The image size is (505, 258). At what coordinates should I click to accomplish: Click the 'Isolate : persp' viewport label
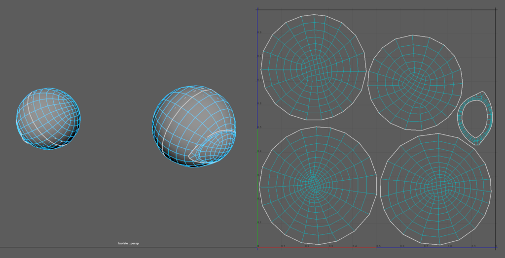[x=128, y=244]
